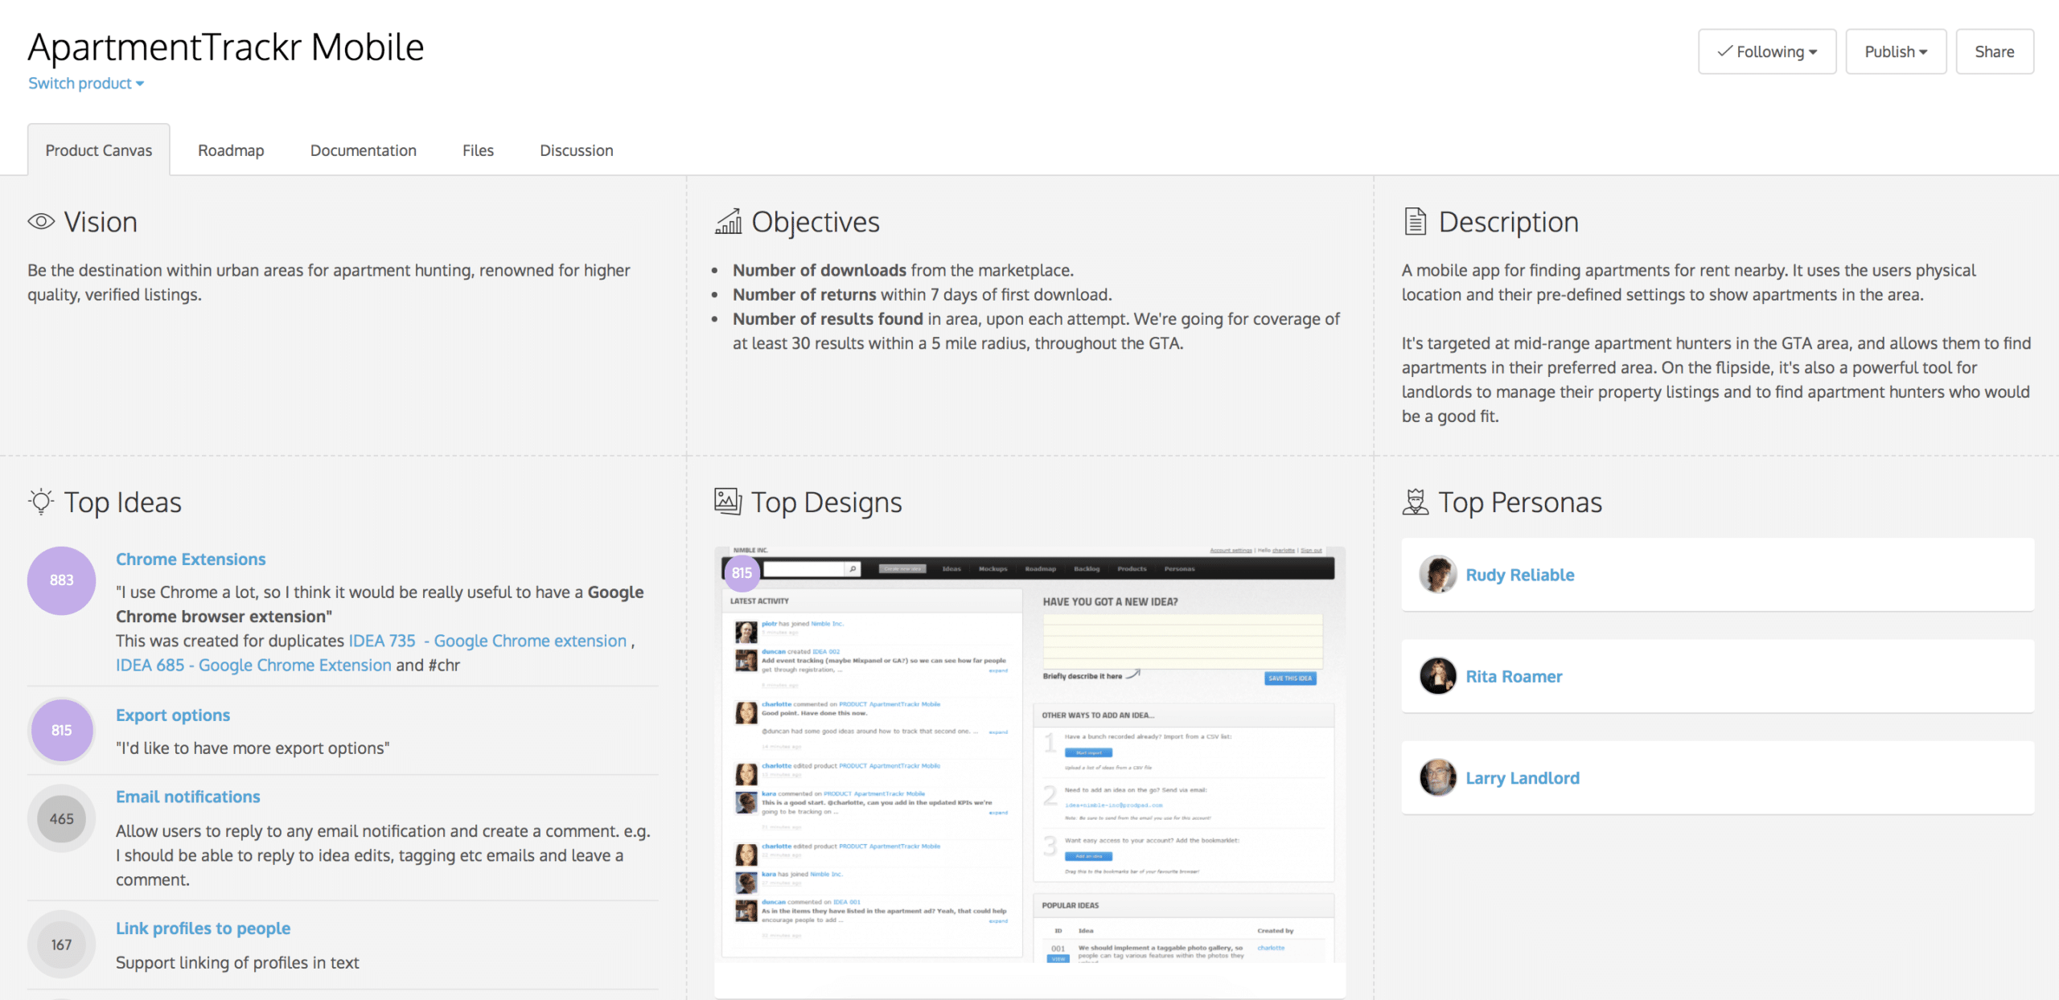The width and height of the screenshot is (2059, 1000).
Task: Click the 465 vote circle
Action: (62, 818)
